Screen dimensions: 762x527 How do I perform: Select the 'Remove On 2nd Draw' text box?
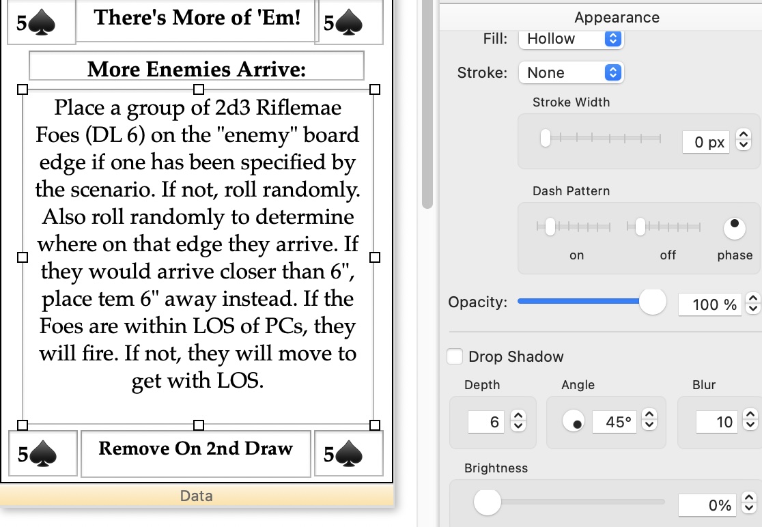[x=195, y=453]
